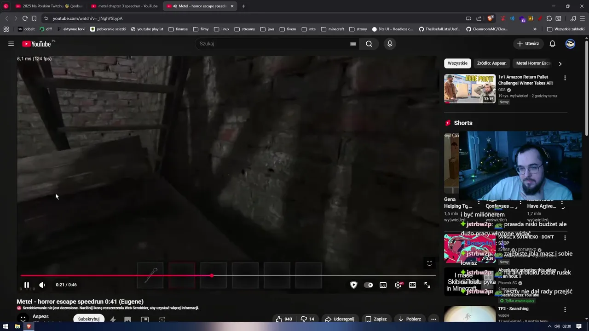This screenshot has height=331, width=589.
Task: Select the Wszystkie filter chip
Action: 457,63
